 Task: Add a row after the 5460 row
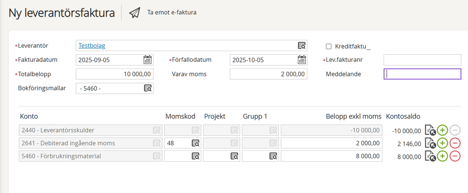[x=442, y=156]
